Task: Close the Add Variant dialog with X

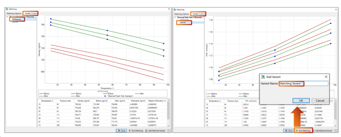Action: pyautogui.click(x=326, y=77)
